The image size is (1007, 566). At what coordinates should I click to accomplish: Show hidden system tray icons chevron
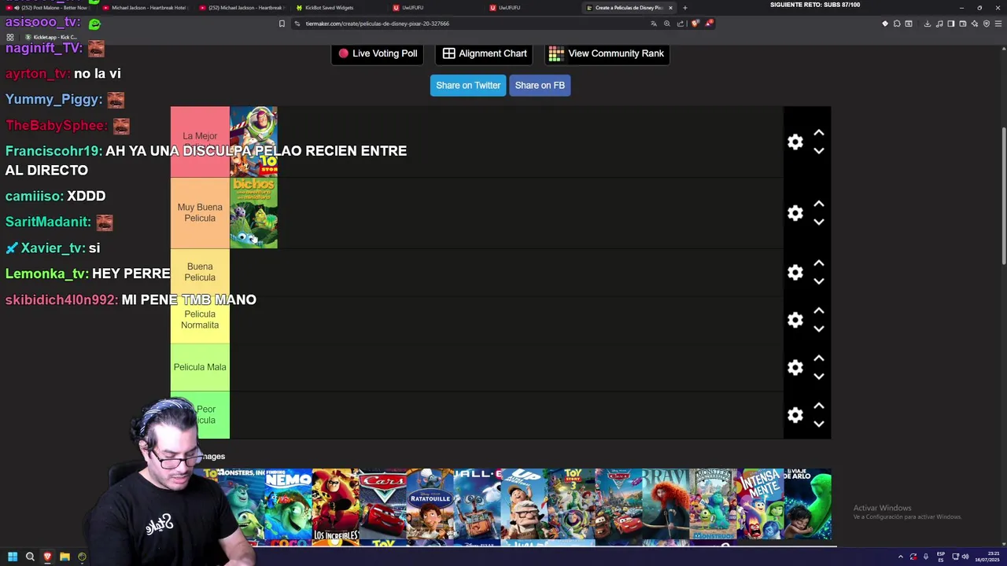(x=901, y=557)
